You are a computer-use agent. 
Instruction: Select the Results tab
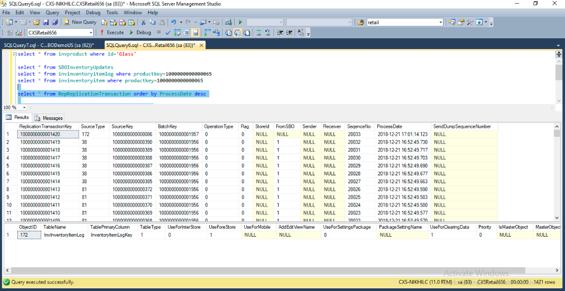coord(17,117)
